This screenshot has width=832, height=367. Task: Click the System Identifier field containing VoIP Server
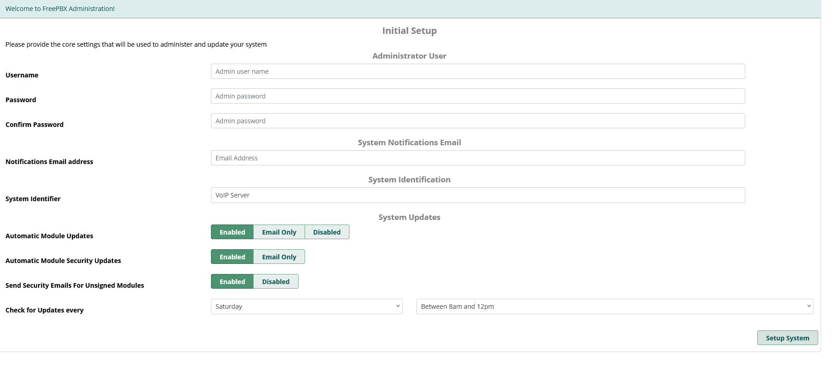click(477, 195)
